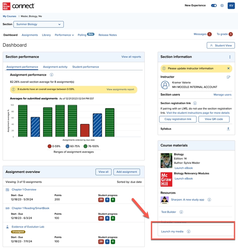Click the blue 60-75% legend swatch
This screenshot has width=238, height=249.
[68, 146]
